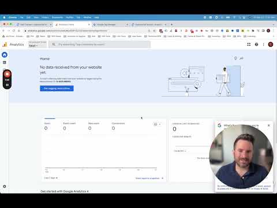Viewport: 277px width, 208px height.
Task: Open the Edit menu
Action: 28,17
